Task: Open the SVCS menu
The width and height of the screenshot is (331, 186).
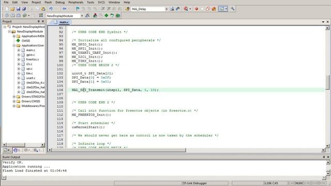Action: [101, 2]
